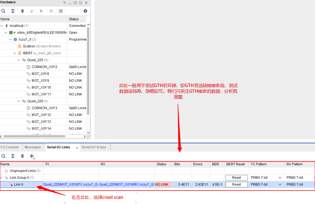Screen dimensions: 315x204
Task: Open the TX Pattern dropdown for Link 0
Action: (279, 184)
